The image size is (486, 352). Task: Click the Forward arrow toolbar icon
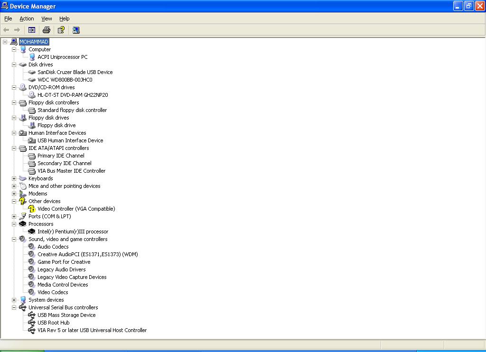click(x=17, y=30)
